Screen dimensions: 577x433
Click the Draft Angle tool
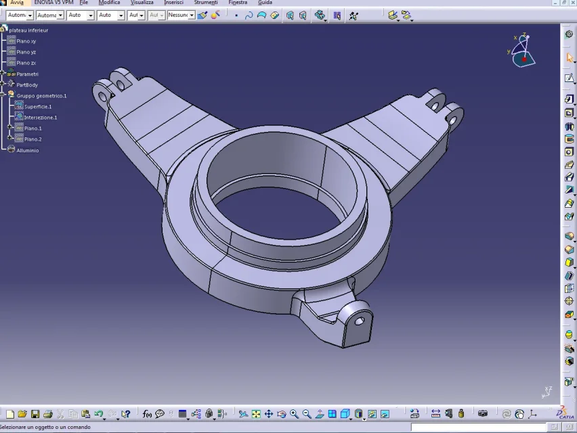pos(569,263)
